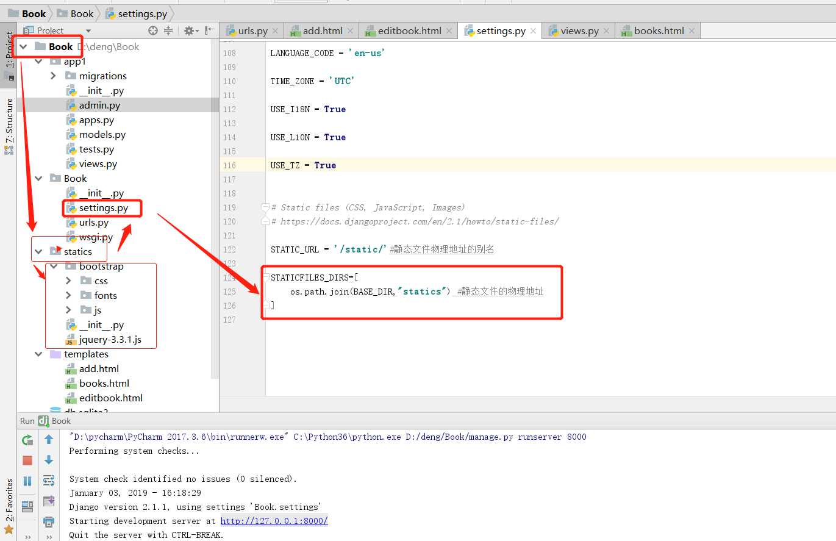Show more console actions under the print icon

click(x=49, y=537)
